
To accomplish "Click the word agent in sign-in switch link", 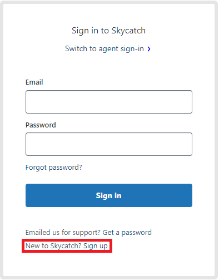I will [x=108, y=50].
